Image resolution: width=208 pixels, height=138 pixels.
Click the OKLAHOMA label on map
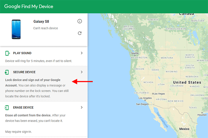coord(197,95)
